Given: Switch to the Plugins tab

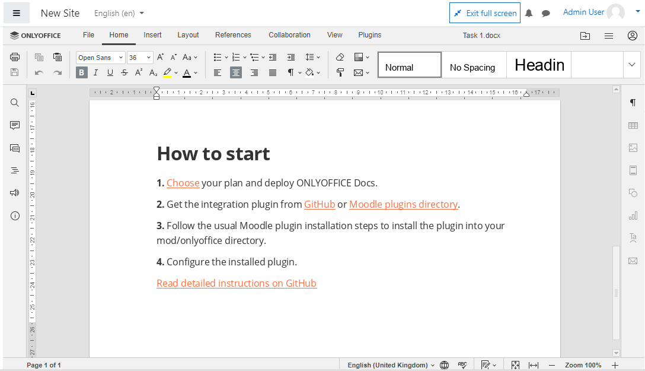Looking at the screenshot, I should tap(369, 35).
